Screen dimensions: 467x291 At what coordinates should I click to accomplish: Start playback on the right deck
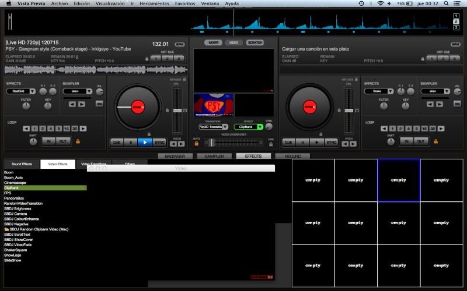point(317,143)
